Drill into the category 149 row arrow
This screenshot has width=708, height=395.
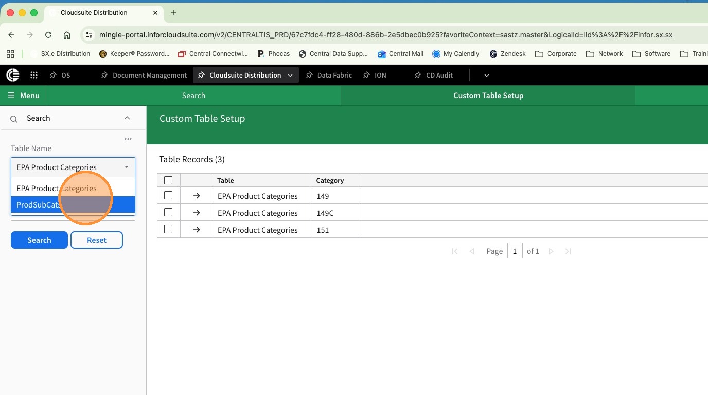[196, 196]
